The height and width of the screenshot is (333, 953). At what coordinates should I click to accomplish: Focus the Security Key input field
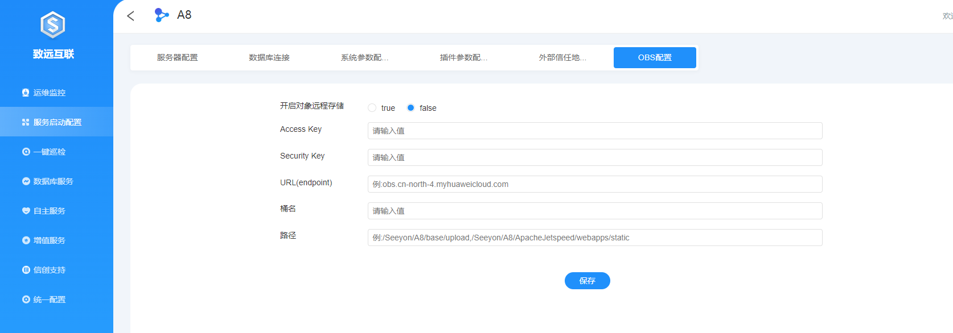tap(595, 157)
